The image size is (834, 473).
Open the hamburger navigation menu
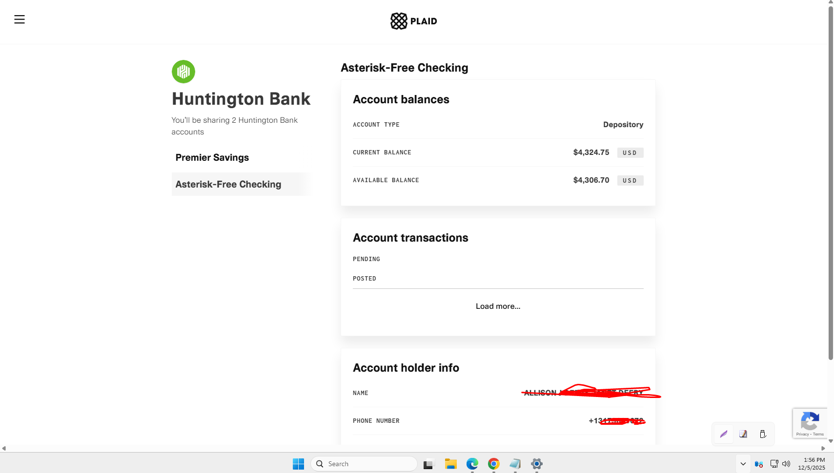pos(20,19)
